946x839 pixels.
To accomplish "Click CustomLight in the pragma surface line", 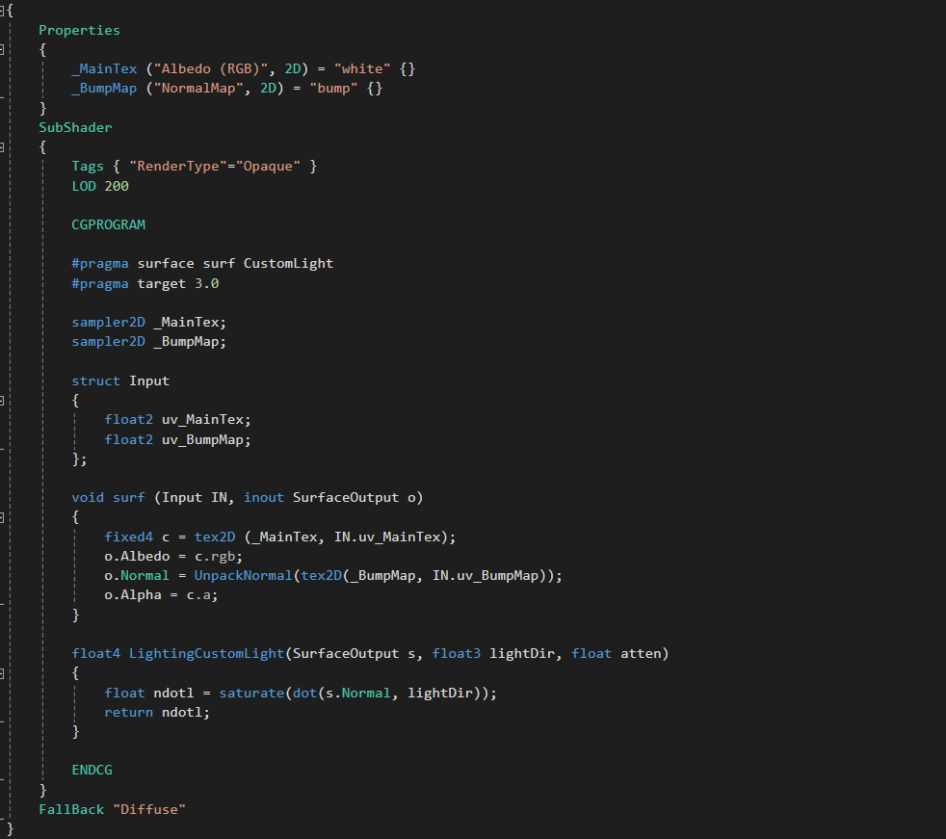I will coord(288,264).
